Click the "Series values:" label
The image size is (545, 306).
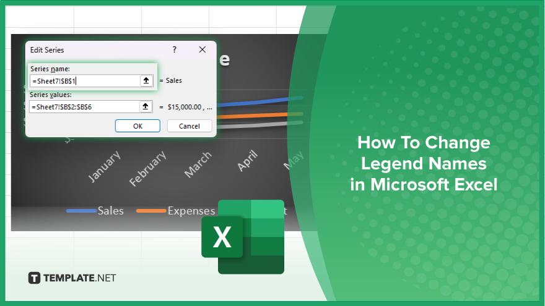(x=51, y=95)
